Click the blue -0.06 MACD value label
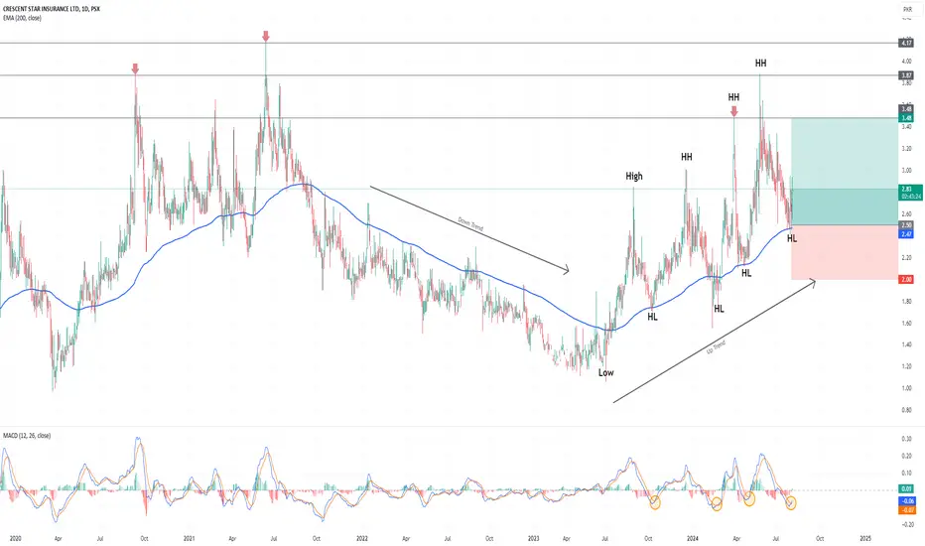Image resolution: width=925 pixels, height=546 pixels. coord(907,500)
